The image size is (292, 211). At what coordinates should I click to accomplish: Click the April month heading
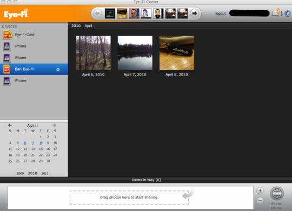tap(32, 125)
